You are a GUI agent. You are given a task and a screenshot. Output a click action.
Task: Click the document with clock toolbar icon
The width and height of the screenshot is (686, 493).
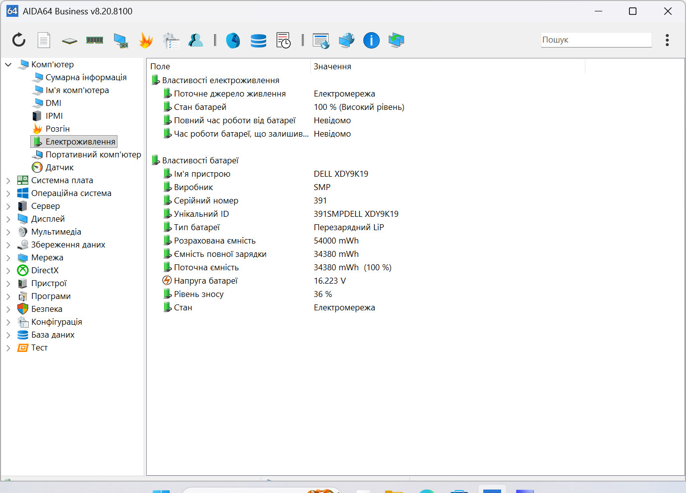[284, 41]
